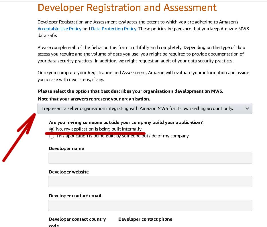Focus the Developer contact email field
The width and height of the screenshot is (267, 227).
coord(150,205)
